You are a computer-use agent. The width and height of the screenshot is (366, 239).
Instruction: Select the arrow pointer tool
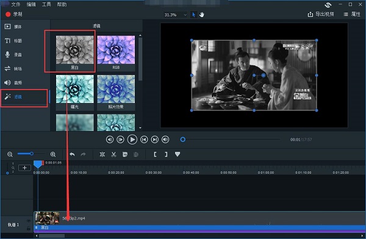[193, 15]
